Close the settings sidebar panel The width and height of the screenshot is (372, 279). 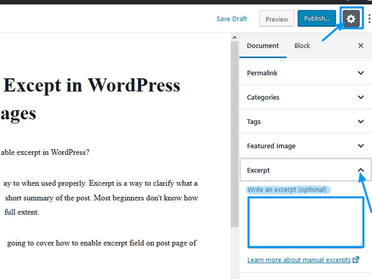click(361, 46)
